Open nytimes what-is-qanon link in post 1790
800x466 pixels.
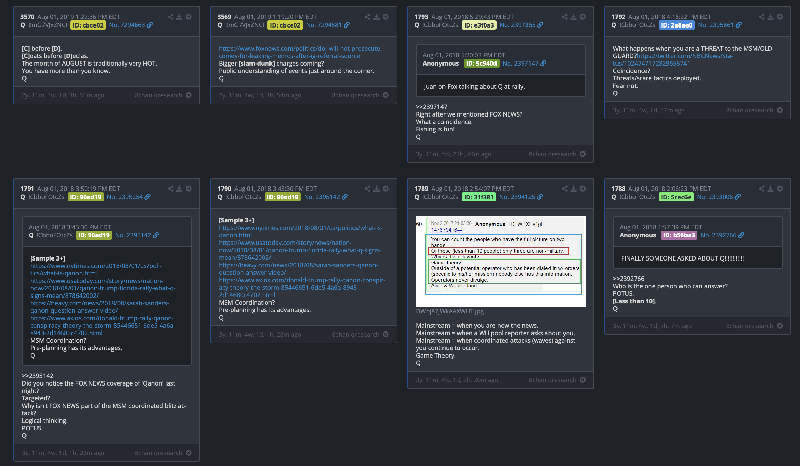pyautogui.click(x=300, y=232)
